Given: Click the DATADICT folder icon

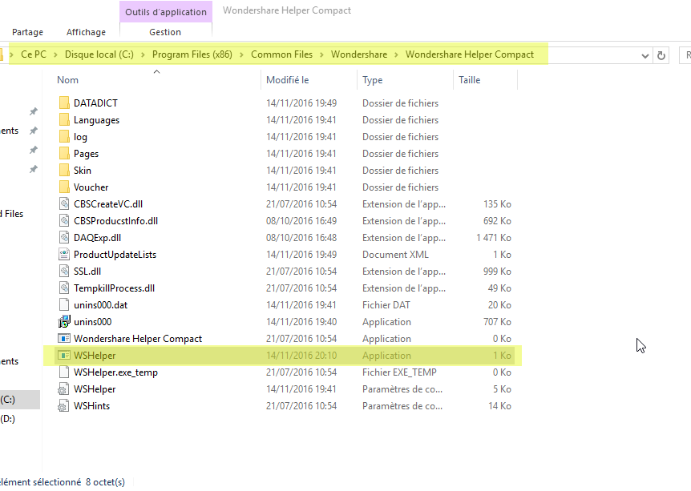Looking at the screenshot, I should [x=64, y=103].
